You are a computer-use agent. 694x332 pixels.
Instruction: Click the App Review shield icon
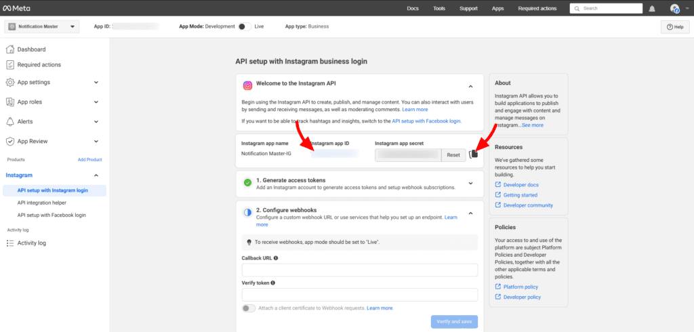[10, 141]
